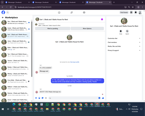Expand Media, files and links section
The width and height of the screenshot is (145, 116).
click(x=124, y=46)
